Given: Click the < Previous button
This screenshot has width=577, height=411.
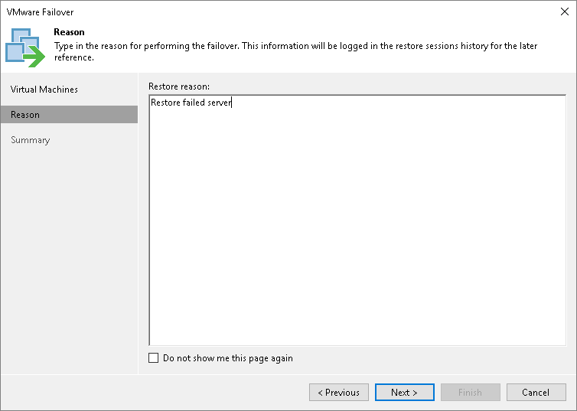Looking at the screenshot, I should coord(338,392).
